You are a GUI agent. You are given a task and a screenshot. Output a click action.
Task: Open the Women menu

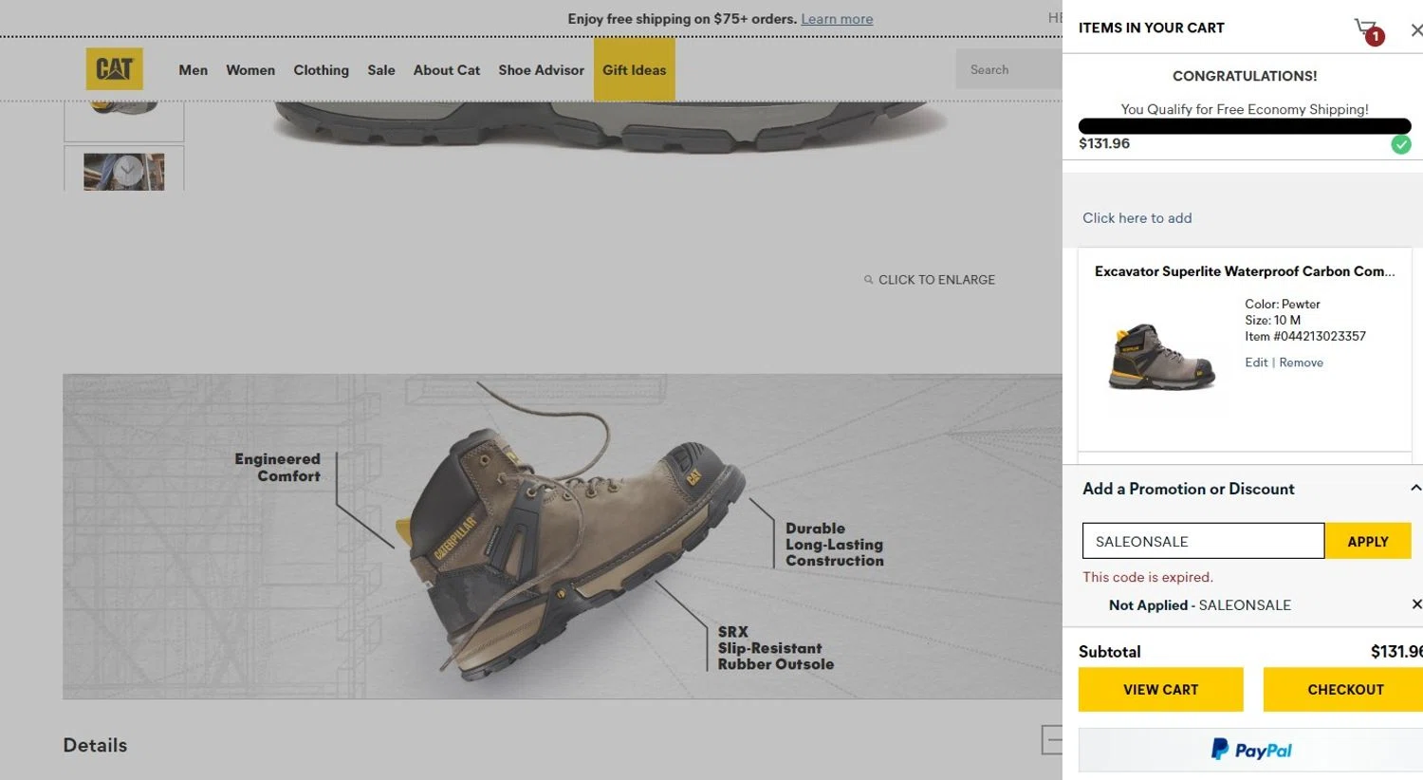tap(250, 70)
